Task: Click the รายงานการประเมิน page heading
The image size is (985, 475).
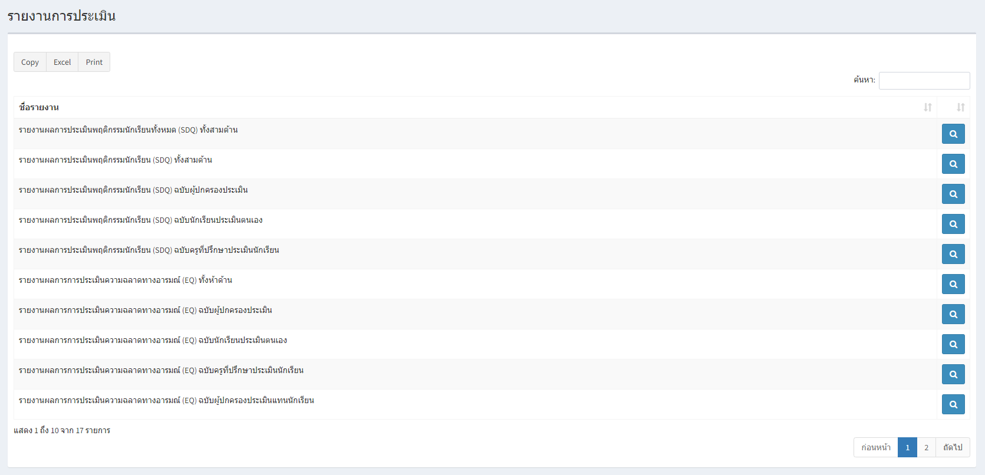Action: 61,16
